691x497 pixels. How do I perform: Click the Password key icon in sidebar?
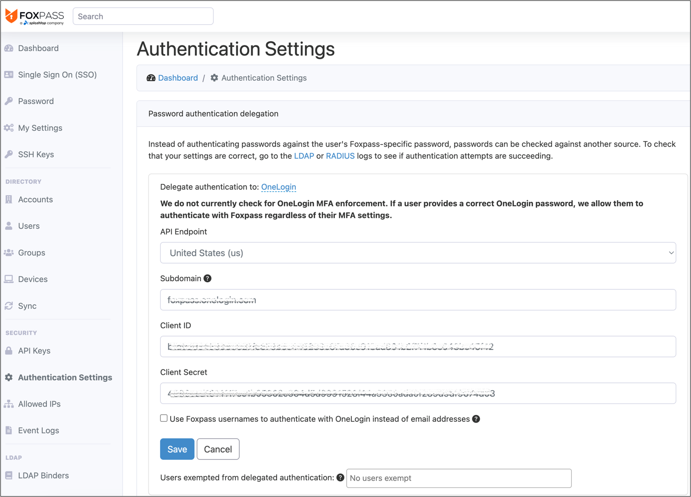coord(9,101)
